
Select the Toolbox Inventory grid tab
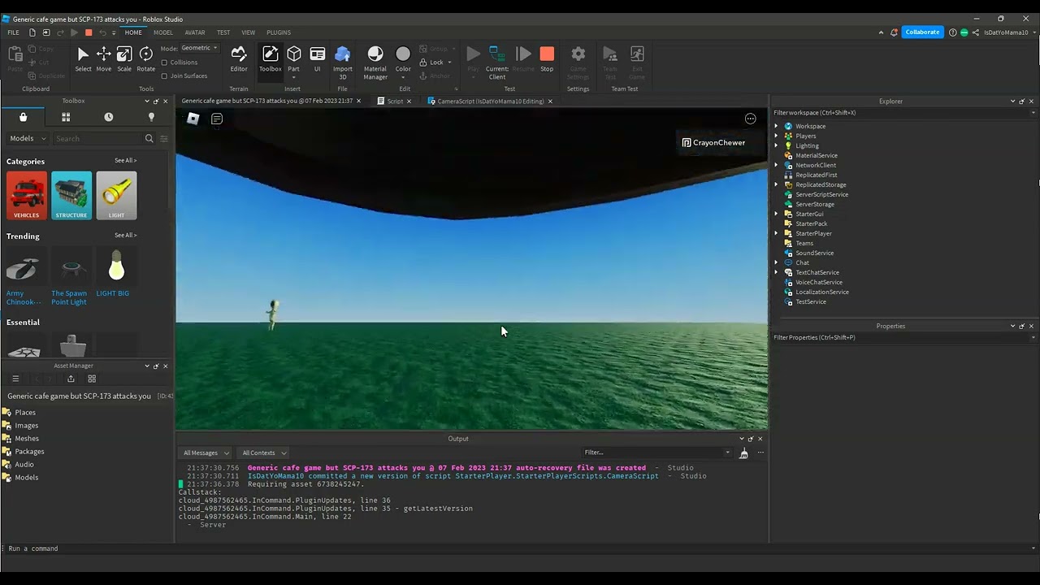pos(66,117)
